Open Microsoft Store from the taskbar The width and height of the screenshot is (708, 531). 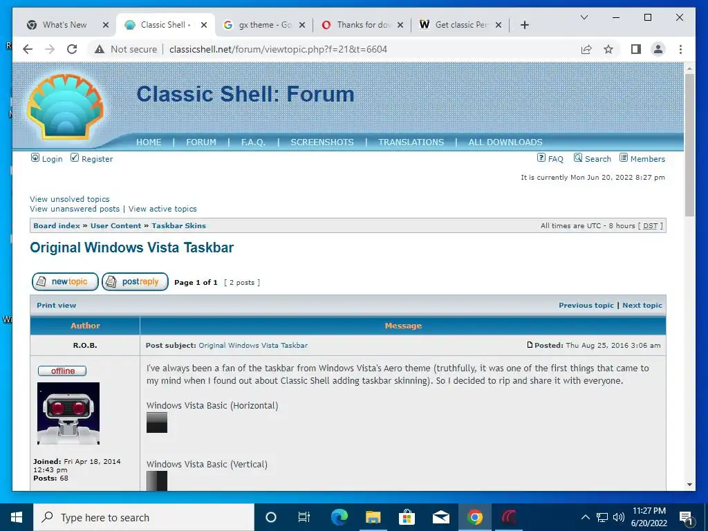[407, 517]
